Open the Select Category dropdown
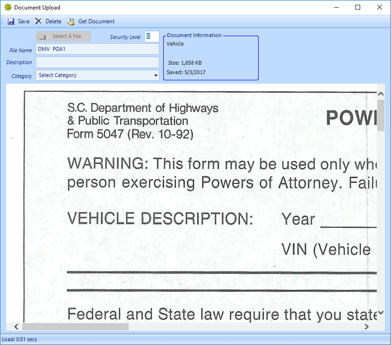391x345 pixels. click(x=97, y=76)
